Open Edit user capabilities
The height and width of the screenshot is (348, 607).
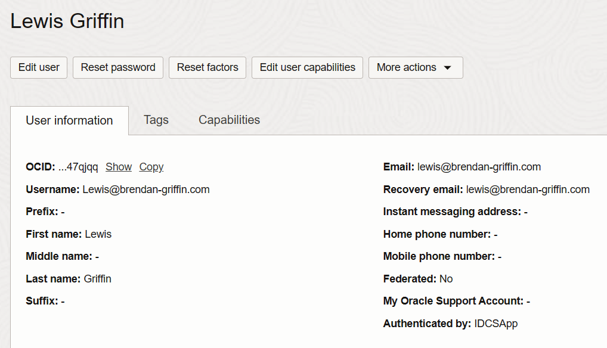click(307, 67)
